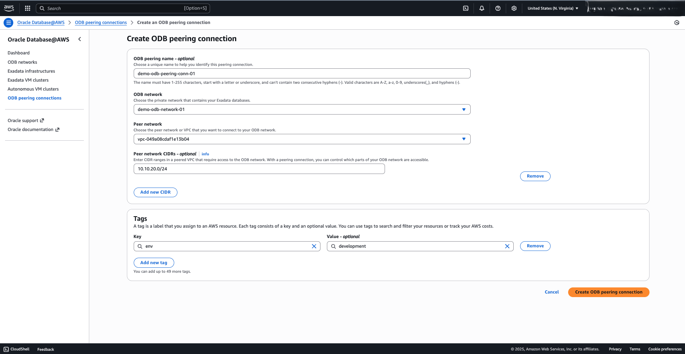Expand the United States (N. Virginia) region selector

[x=552, y=8]
